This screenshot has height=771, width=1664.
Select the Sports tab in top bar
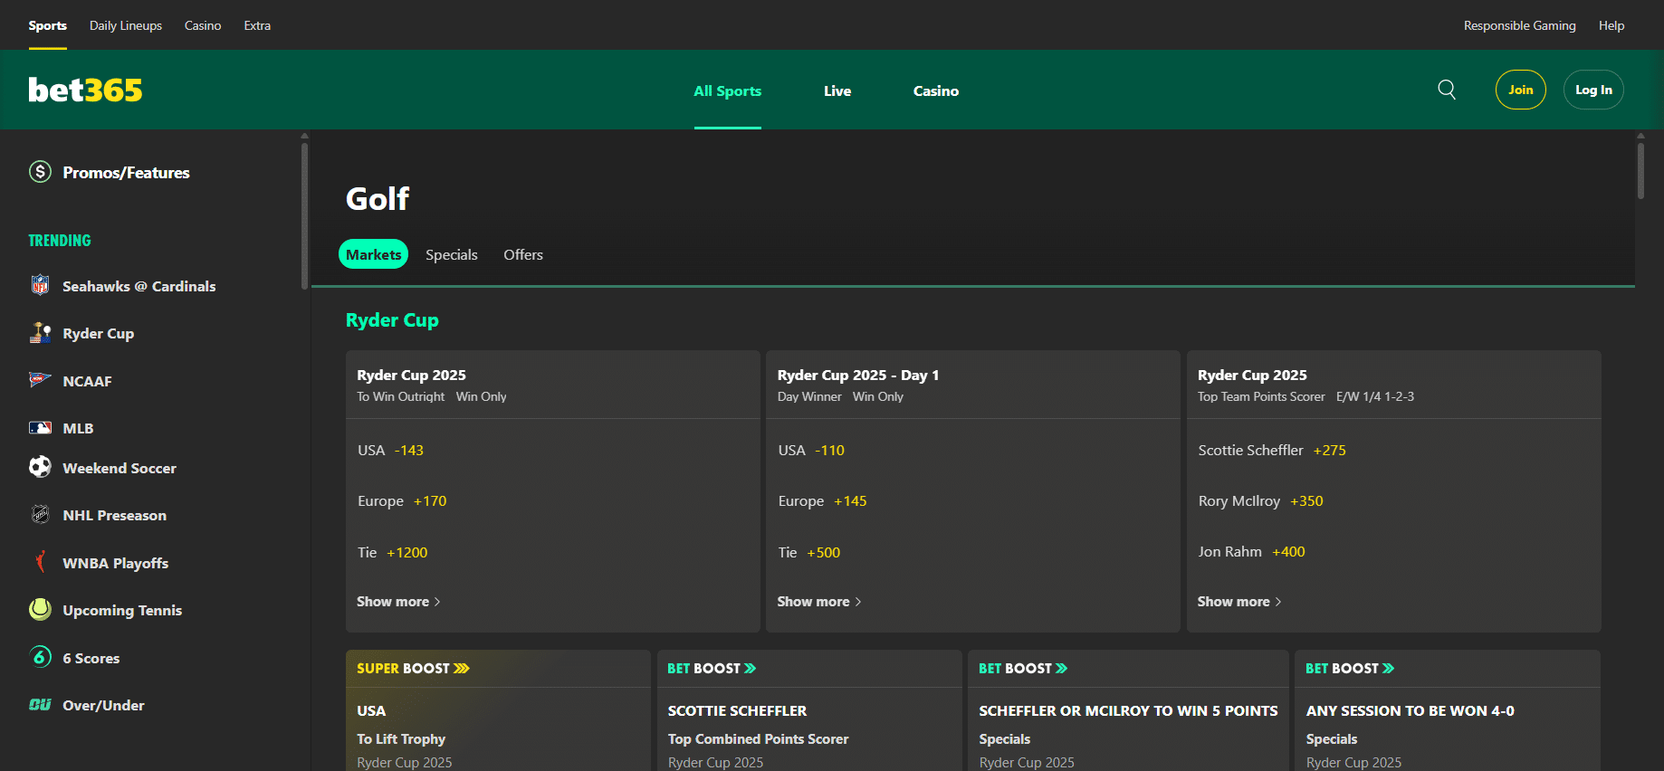(47, 25)
